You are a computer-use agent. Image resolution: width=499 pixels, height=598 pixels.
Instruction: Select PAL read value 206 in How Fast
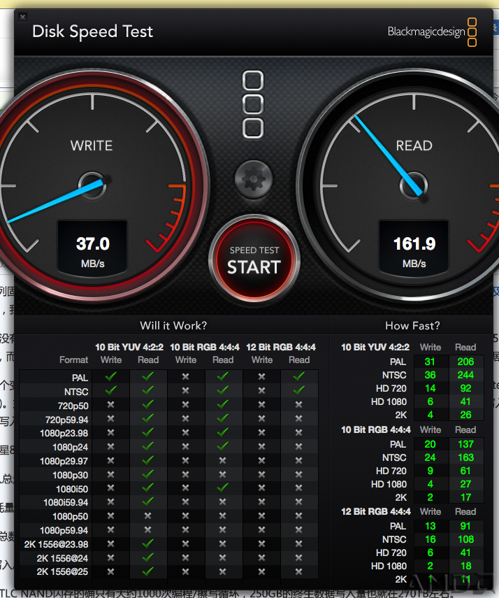click(465, 362)
